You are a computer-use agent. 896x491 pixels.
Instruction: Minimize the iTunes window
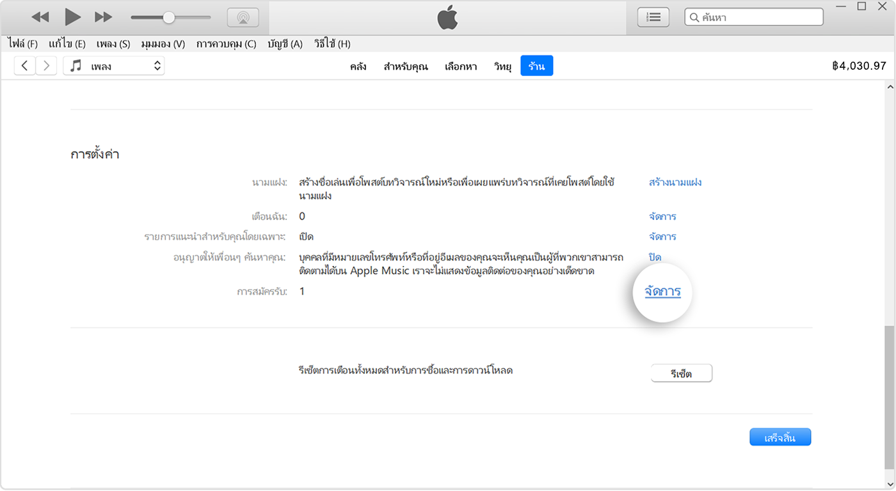click(840, 6)
